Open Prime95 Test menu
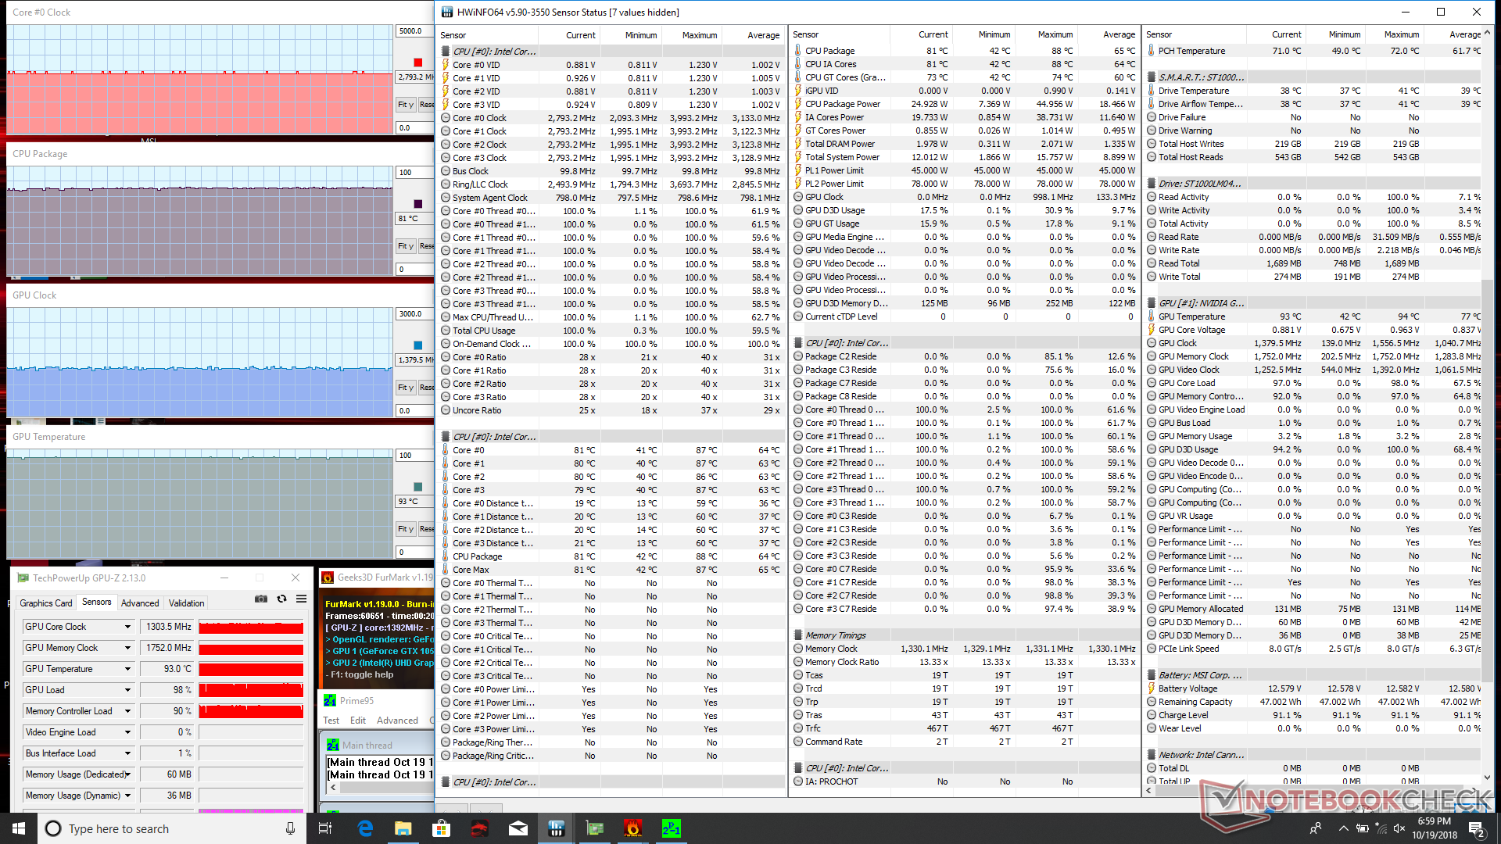The width and height of the screenshot is (1501, 844). 331,721
